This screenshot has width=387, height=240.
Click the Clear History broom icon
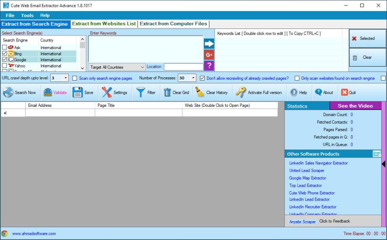[x=199, y=92]
